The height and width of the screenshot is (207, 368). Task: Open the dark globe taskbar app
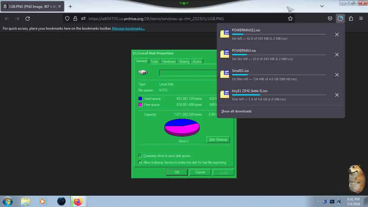click(x=61, y=201)
